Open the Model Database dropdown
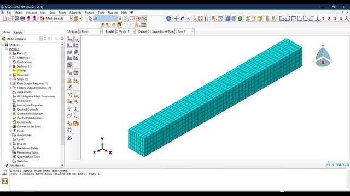The width and height of the screenshot is (350, 196). [x=22, y=39]
